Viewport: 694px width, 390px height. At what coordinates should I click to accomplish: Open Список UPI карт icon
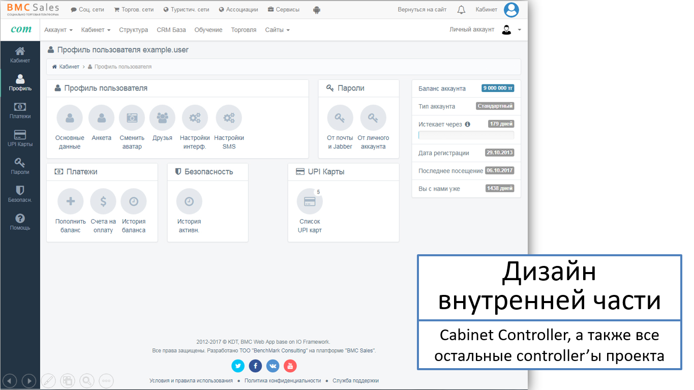pyautogui.click(x=310, y=201)
